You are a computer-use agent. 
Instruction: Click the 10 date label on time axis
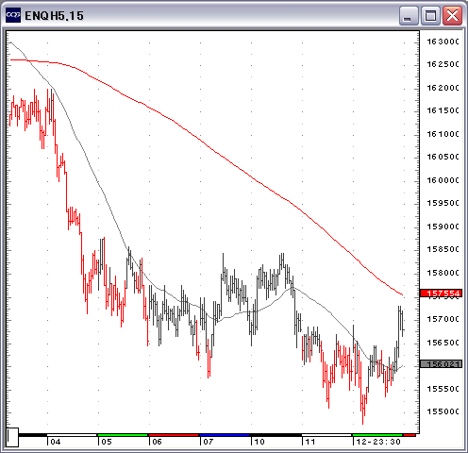tap(259, 442)
